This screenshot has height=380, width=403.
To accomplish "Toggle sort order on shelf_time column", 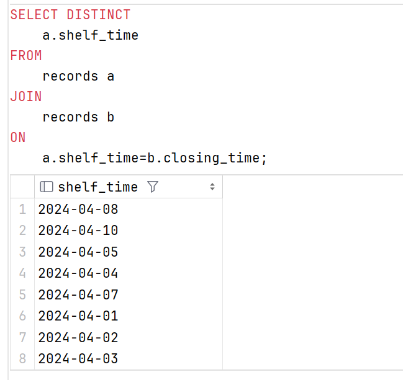I will [212, 187].
